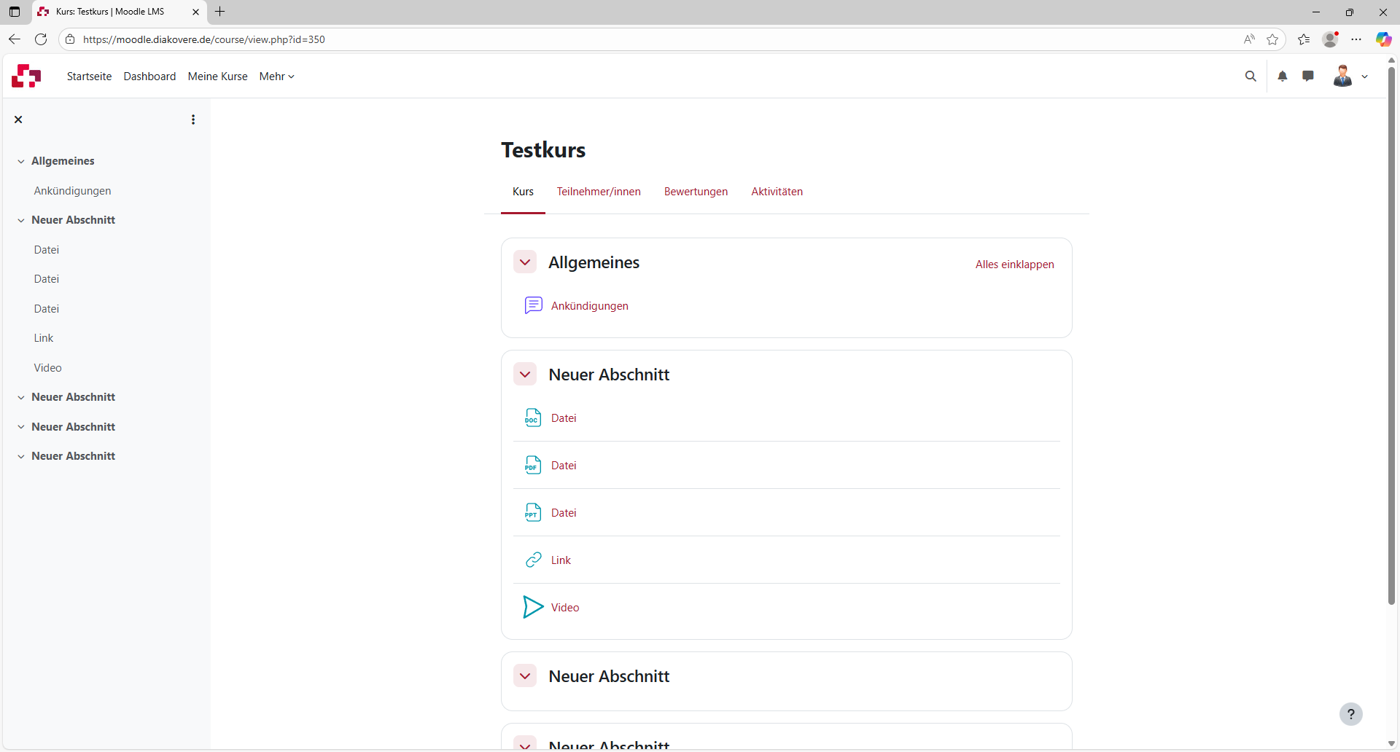Expand the Mehr navigation dropdown
The image size is (1400, 752).
(x=276, y=77)
